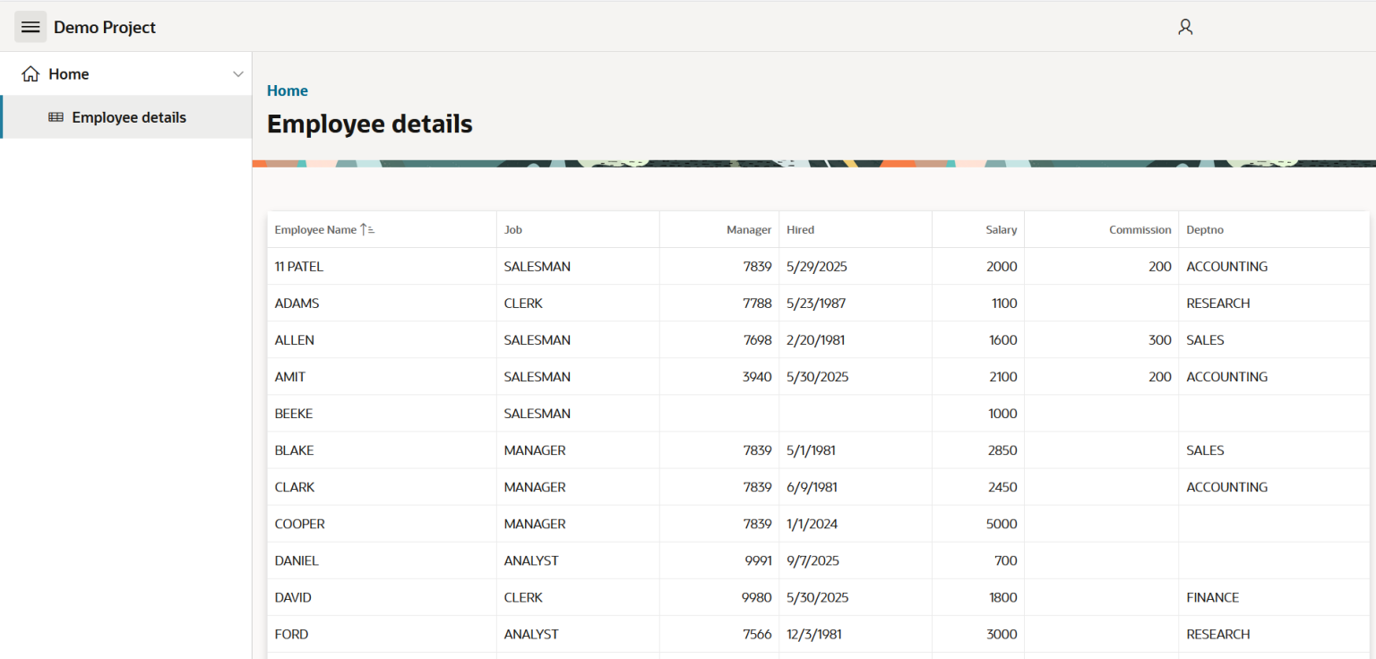Click the Home house icon in the sidebar
The height and width of the screenshot is (659, 1376).
coord(30,73)
